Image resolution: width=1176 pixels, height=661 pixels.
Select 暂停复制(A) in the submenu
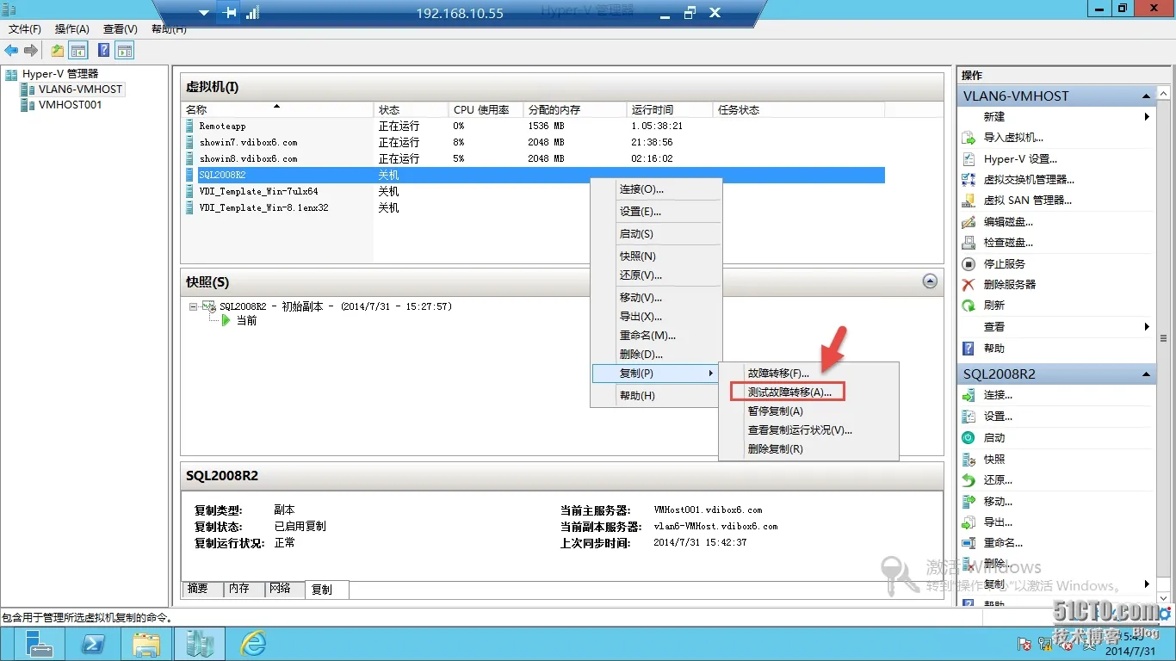tap(775, 411)
